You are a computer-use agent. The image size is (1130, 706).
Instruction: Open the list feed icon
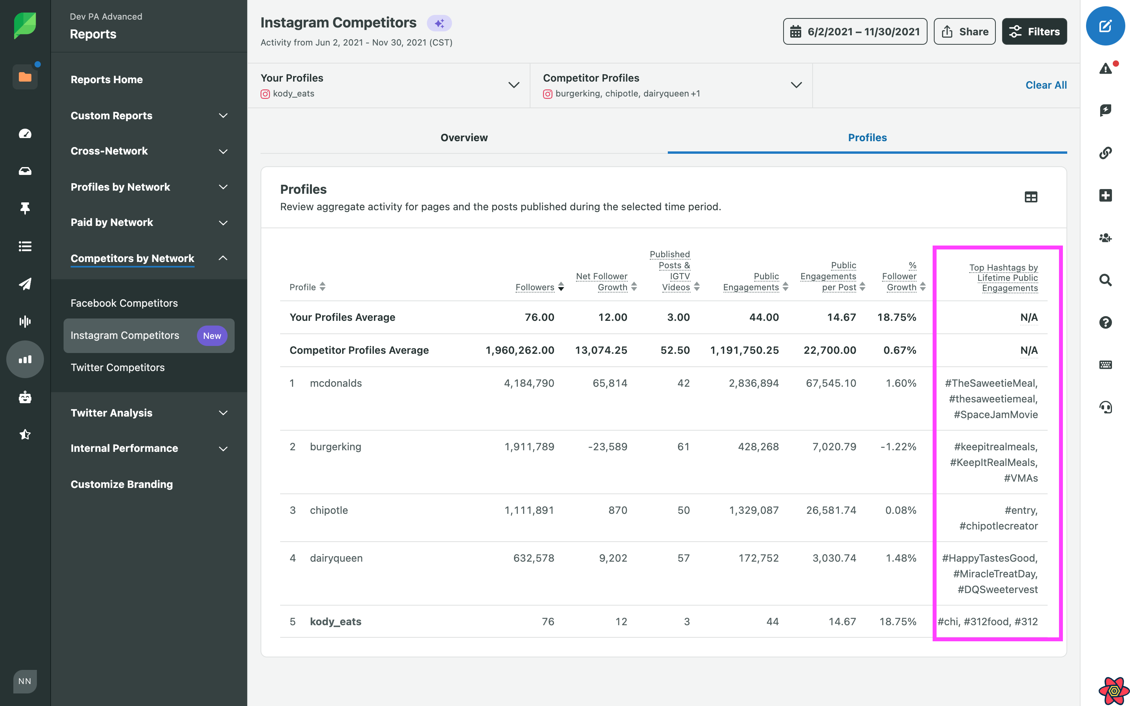point(25,246)
